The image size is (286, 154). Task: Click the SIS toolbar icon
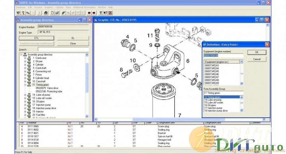[x=110, y=13]
